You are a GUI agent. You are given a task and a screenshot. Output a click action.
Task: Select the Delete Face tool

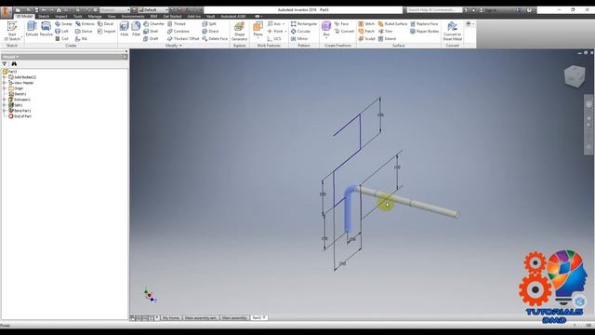point(215,39)
